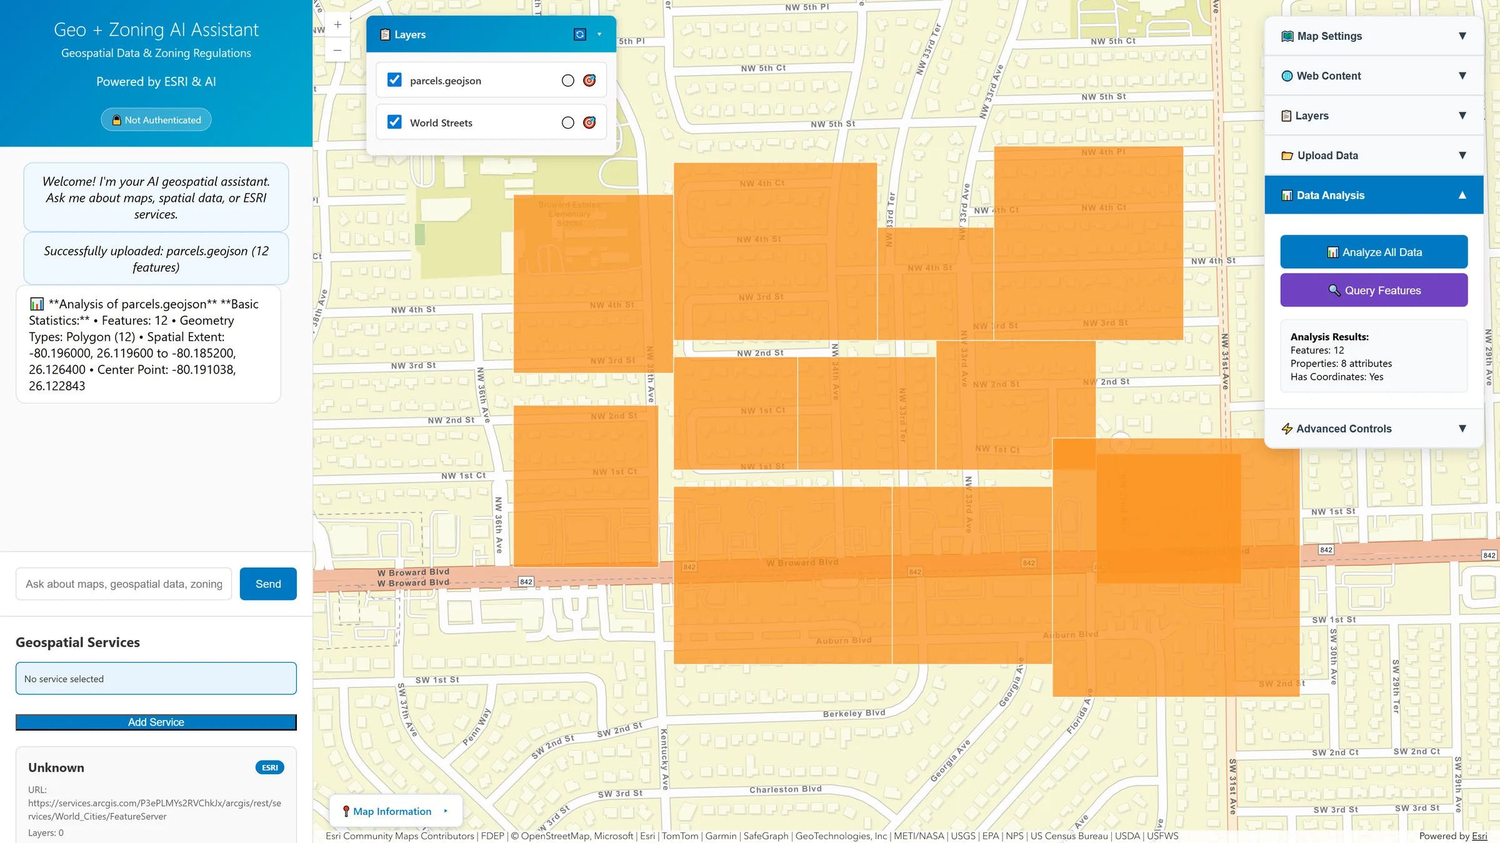Click the red pin in Map Information
The image size is (1500, 843).
click(346, 811)
